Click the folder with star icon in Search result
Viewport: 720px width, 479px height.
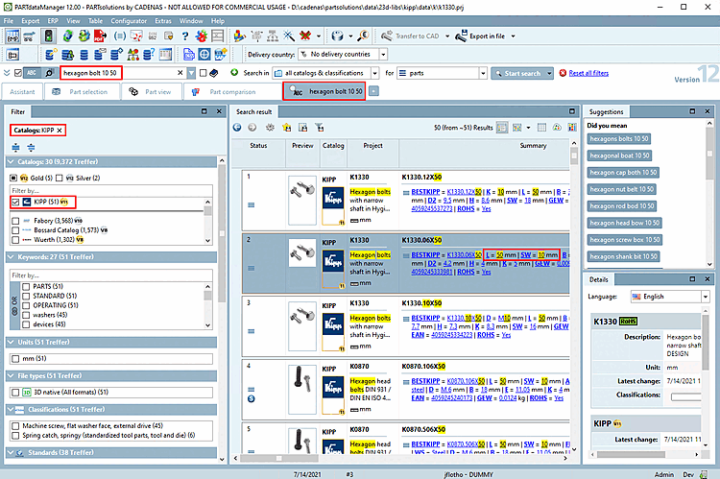click(287, 128)
